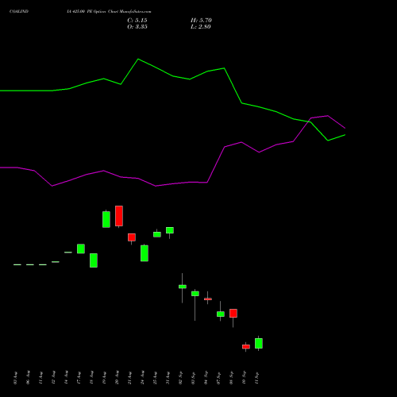397x397 pixels.
Task: Click the 25 Aug date axis label
Action: (x=155, y=378)
